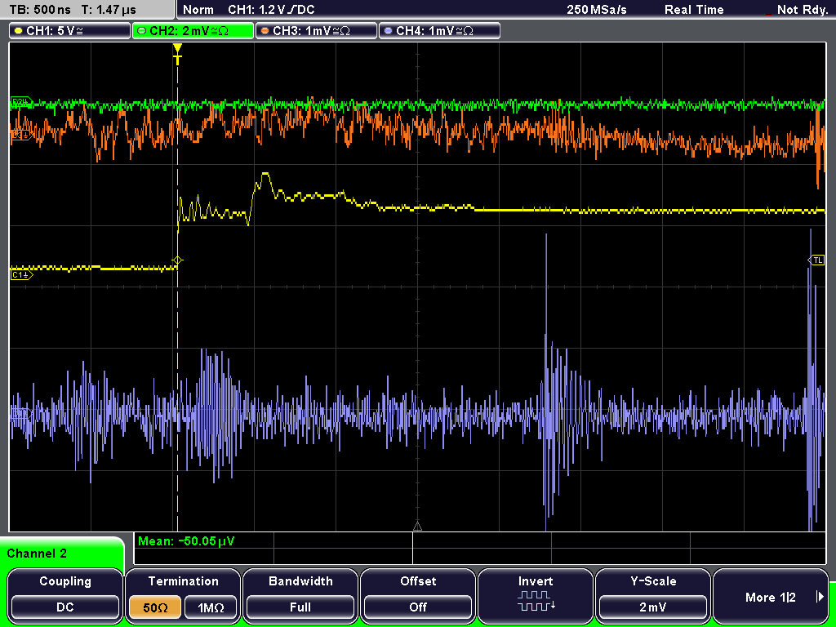Select the CH1: 5 V channel tab
Screen dimensions: 836x627
70,31
